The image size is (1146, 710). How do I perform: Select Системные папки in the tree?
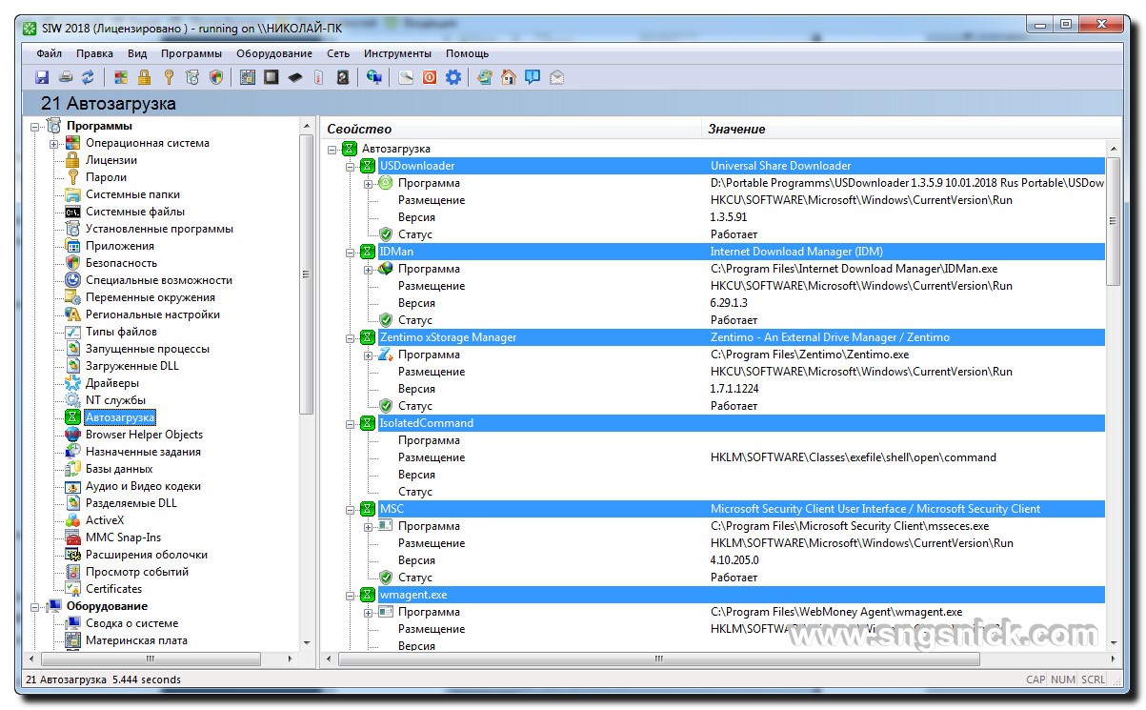tap(132, 194)
